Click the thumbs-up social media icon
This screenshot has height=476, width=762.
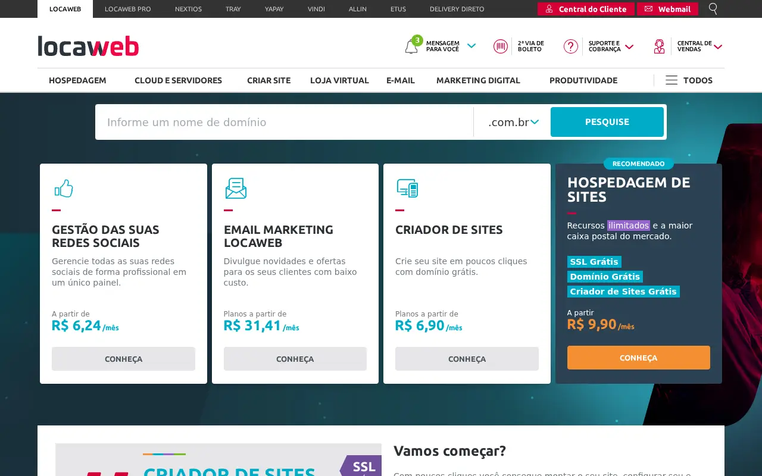coord(64,189)
